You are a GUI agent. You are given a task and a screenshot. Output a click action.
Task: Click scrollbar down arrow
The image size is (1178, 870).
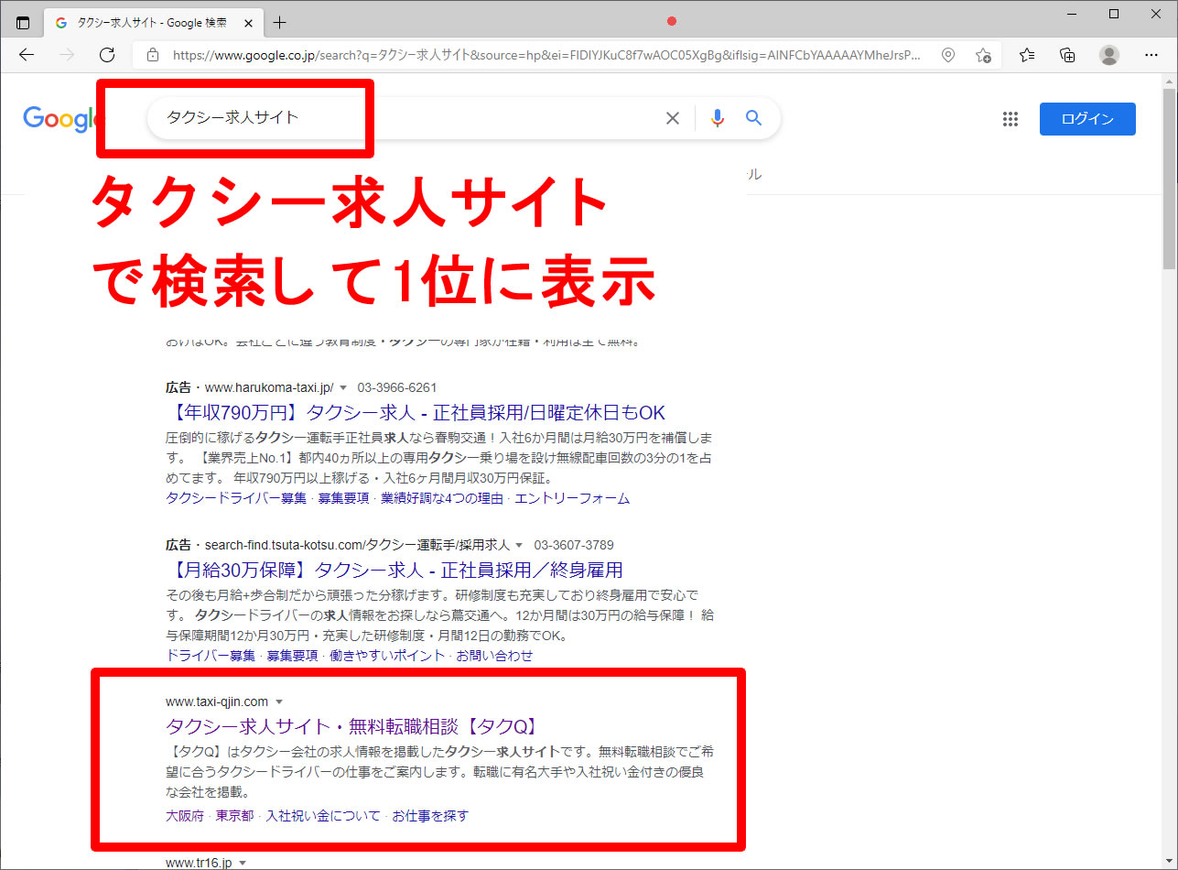tap(1169, 862)
